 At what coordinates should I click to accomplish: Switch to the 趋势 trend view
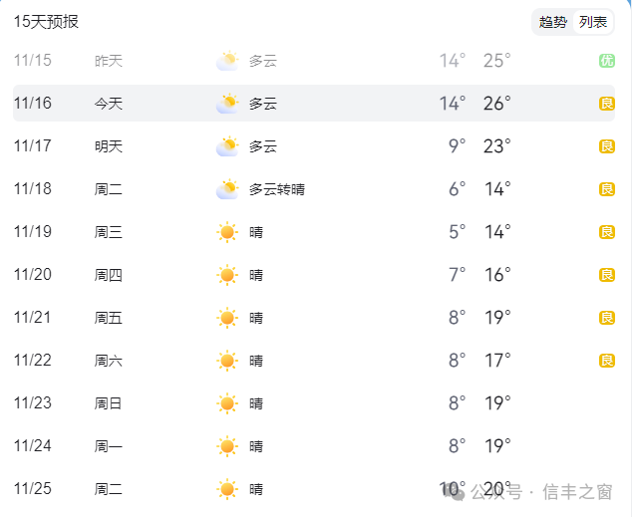point(553,22)
